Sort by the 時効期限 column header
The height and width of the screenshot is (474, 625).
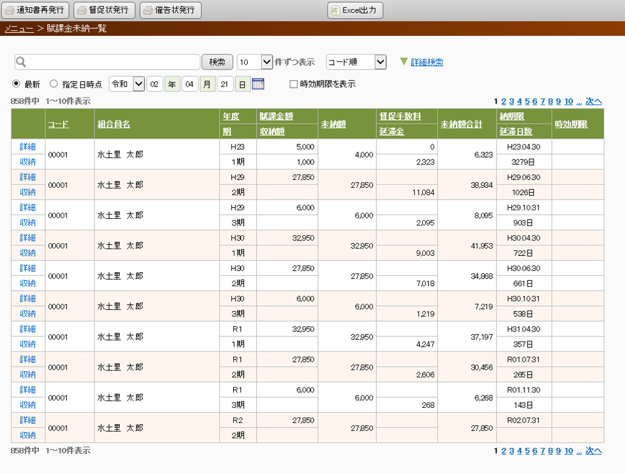click(571, 124)
